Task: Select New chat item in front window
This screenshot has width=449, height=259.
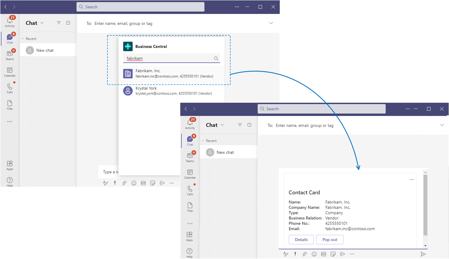Action: [229, 152]
